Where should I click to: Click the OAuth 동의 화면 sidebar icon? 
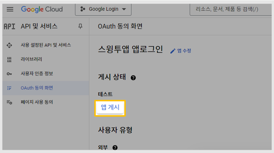pos(9,88)
